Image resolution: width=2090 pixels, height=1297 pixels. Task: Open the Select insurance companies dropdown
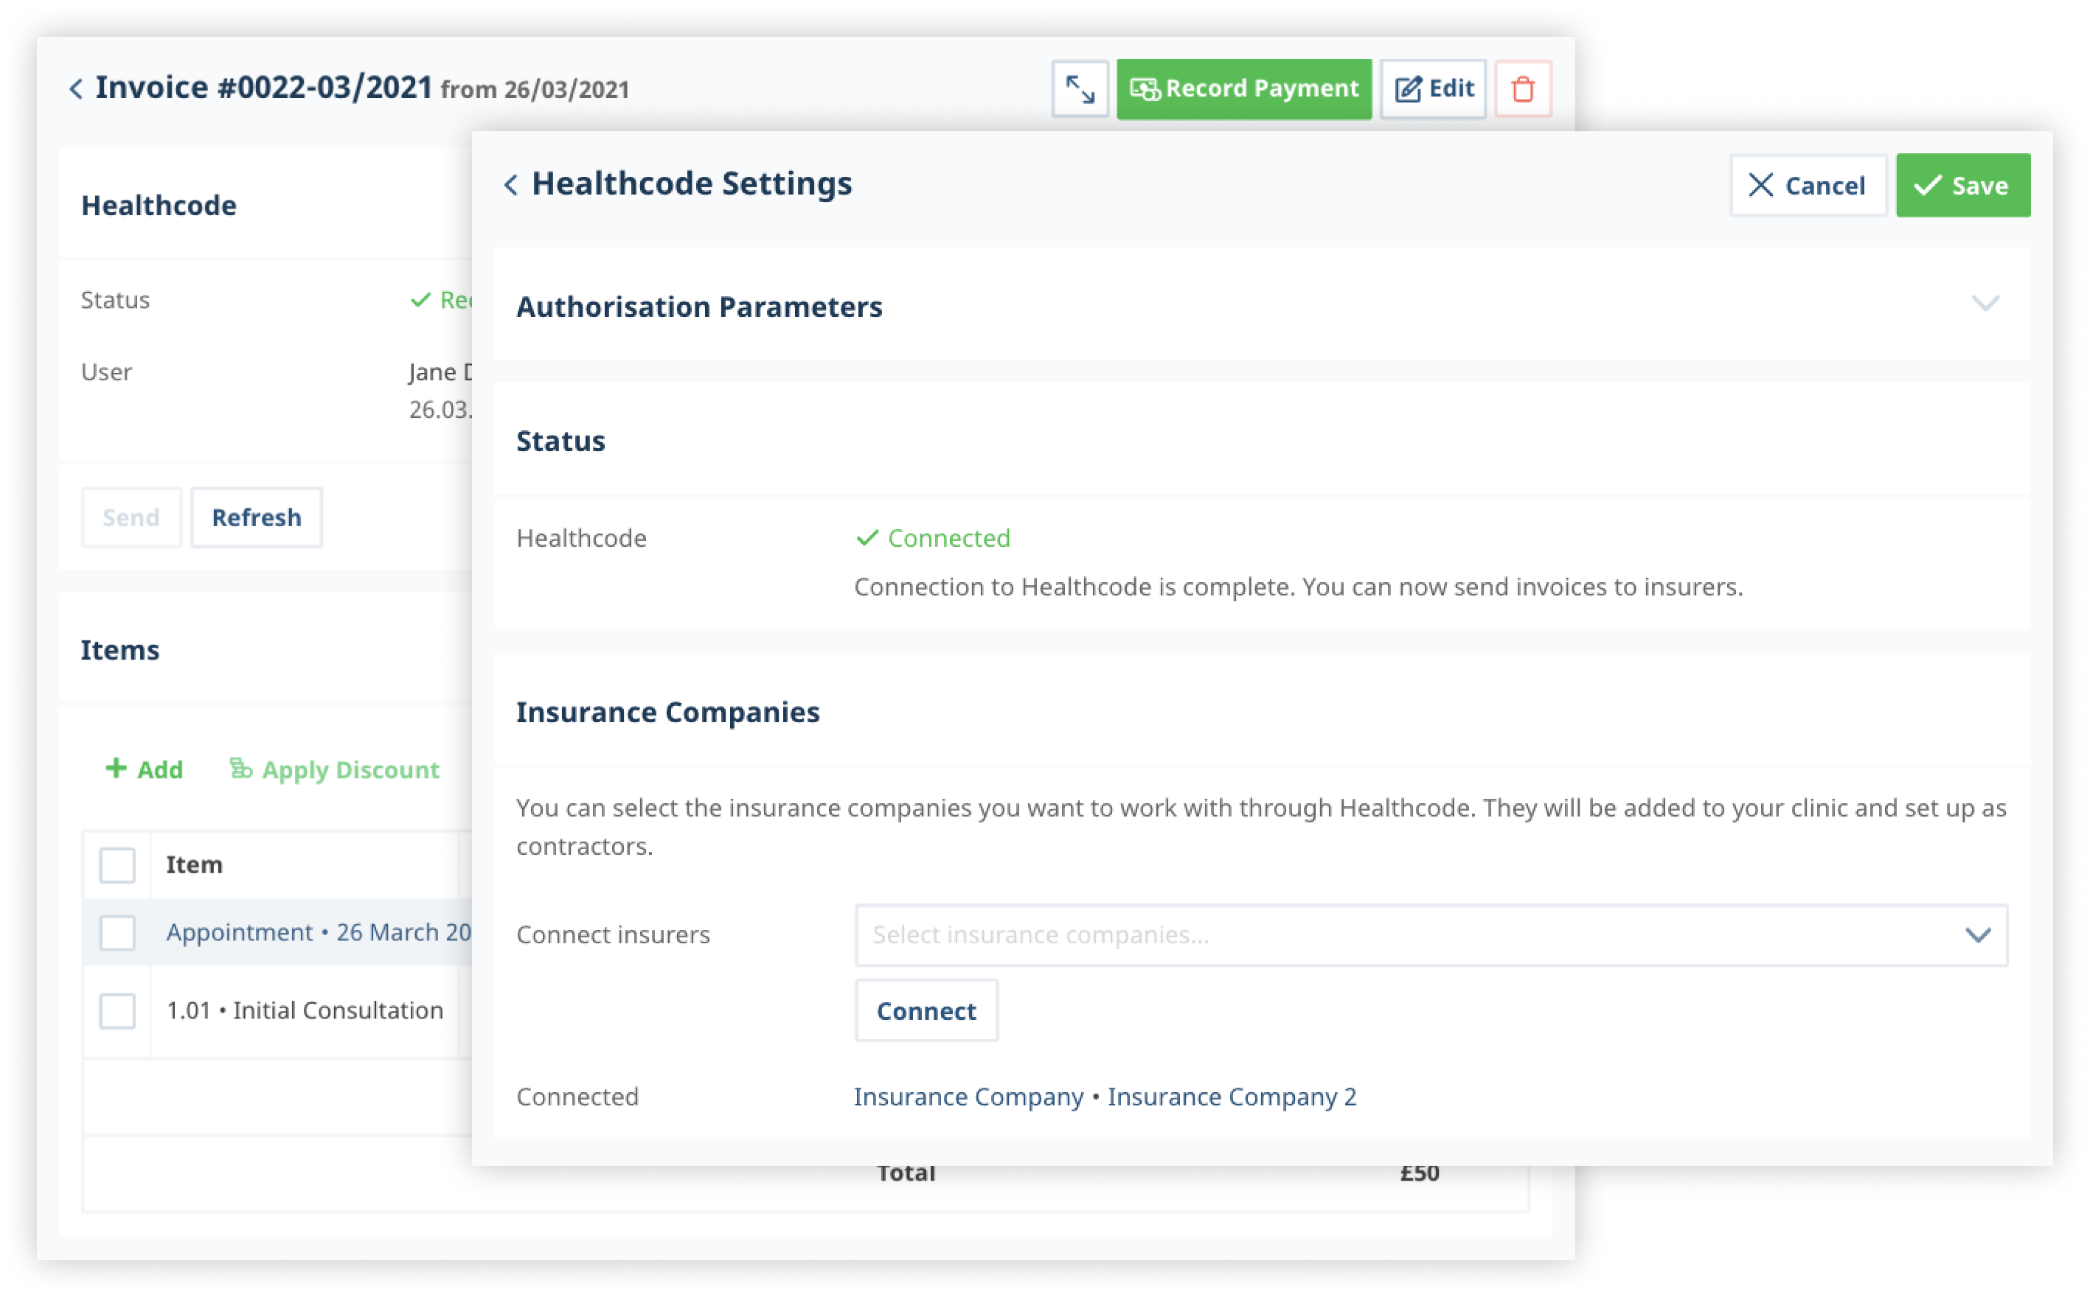point(1431,935)
